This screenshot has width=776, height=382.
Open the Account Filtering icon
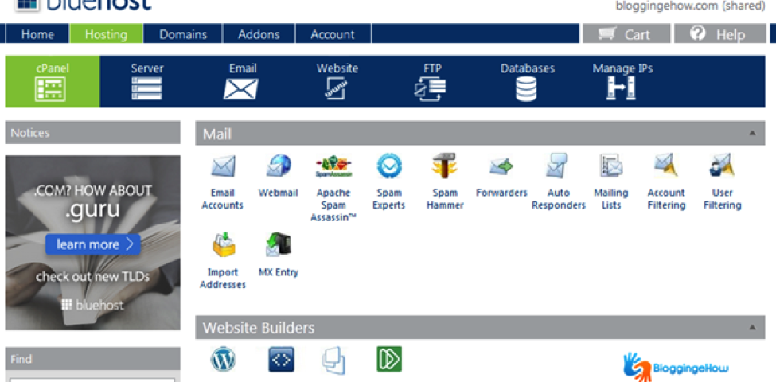(666, 166)
